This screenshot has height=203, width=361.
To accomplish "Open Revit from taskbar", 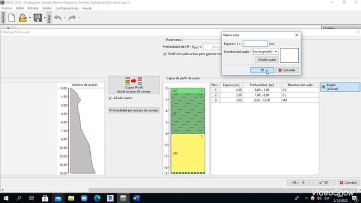I will [111, 198].
